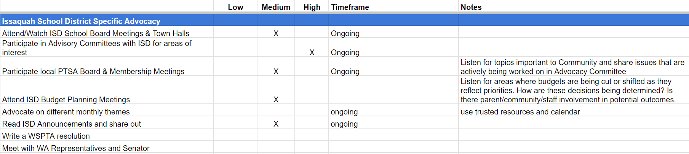Screen dimensions: 689x154
Task: Select the Meet with WA Representatives and Senator cell
Action: click(76, 148)
